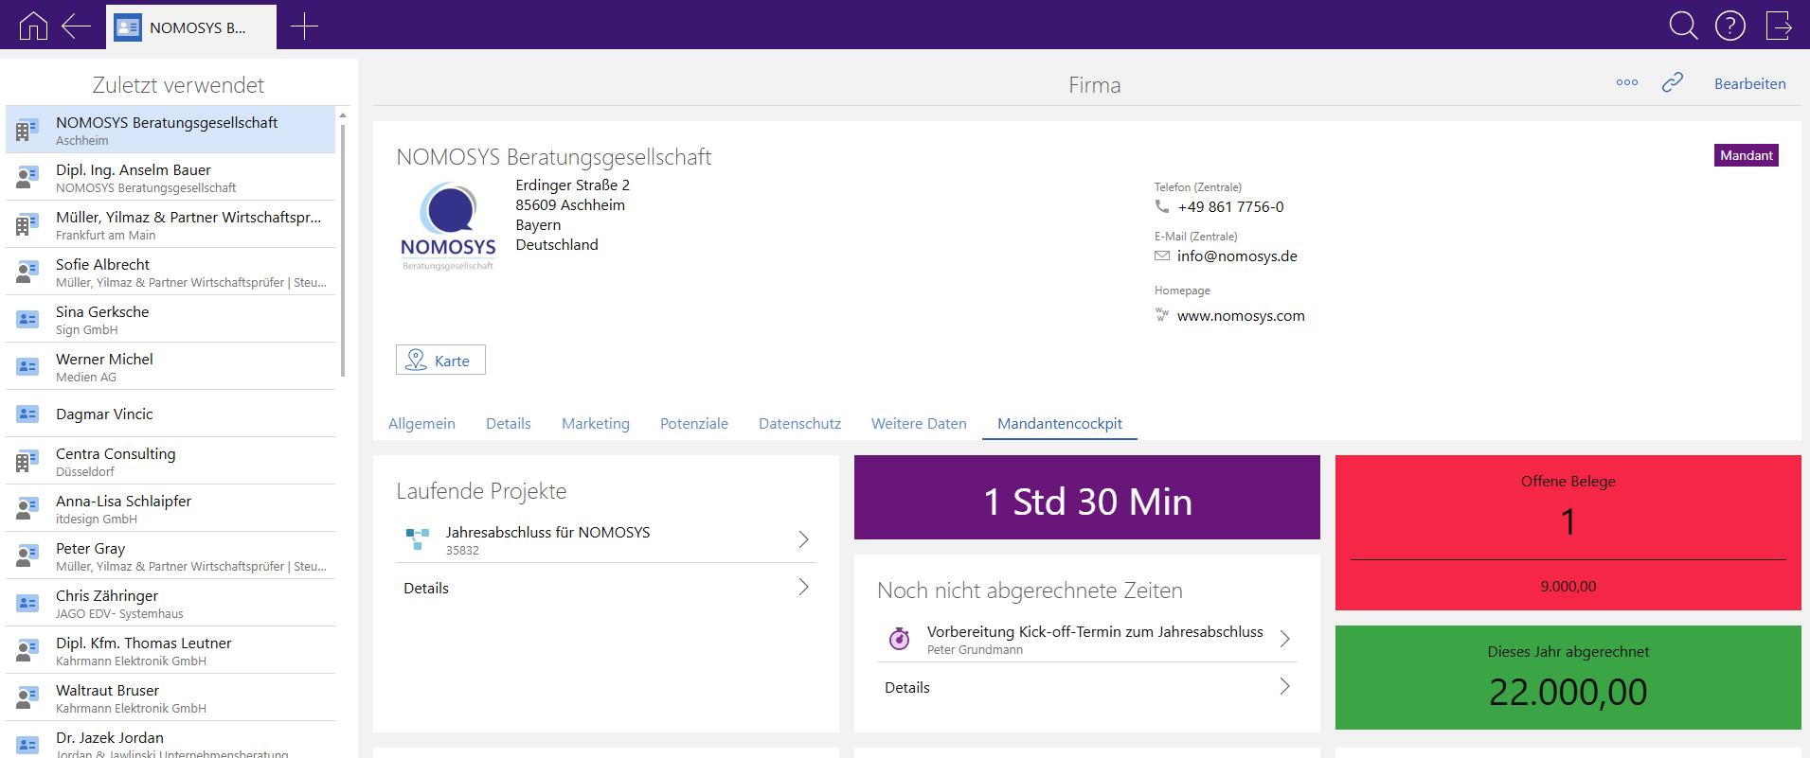Switch to the Allgemein tab
The height and width of the screenshot is (758, 1810).
coord(421,423)
